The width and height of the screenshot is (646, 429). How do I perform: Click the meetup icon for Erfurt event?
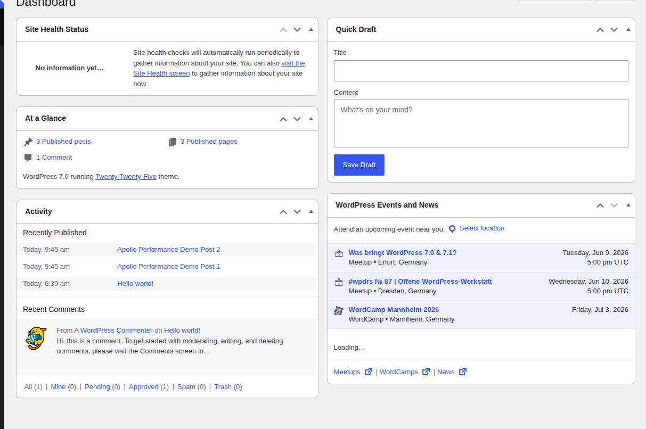[338, 253]
